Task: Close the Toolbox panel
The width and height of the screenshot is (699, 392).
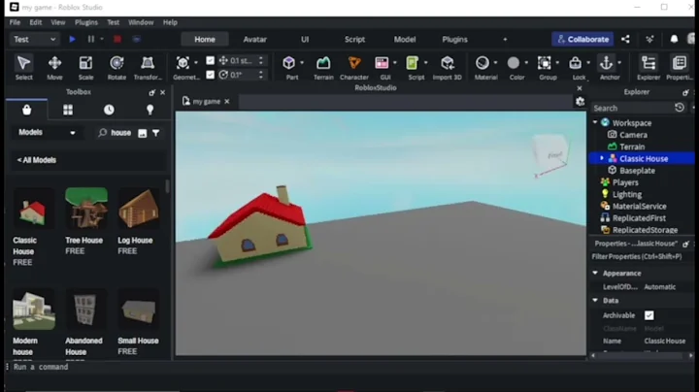Action: point(163,92)
